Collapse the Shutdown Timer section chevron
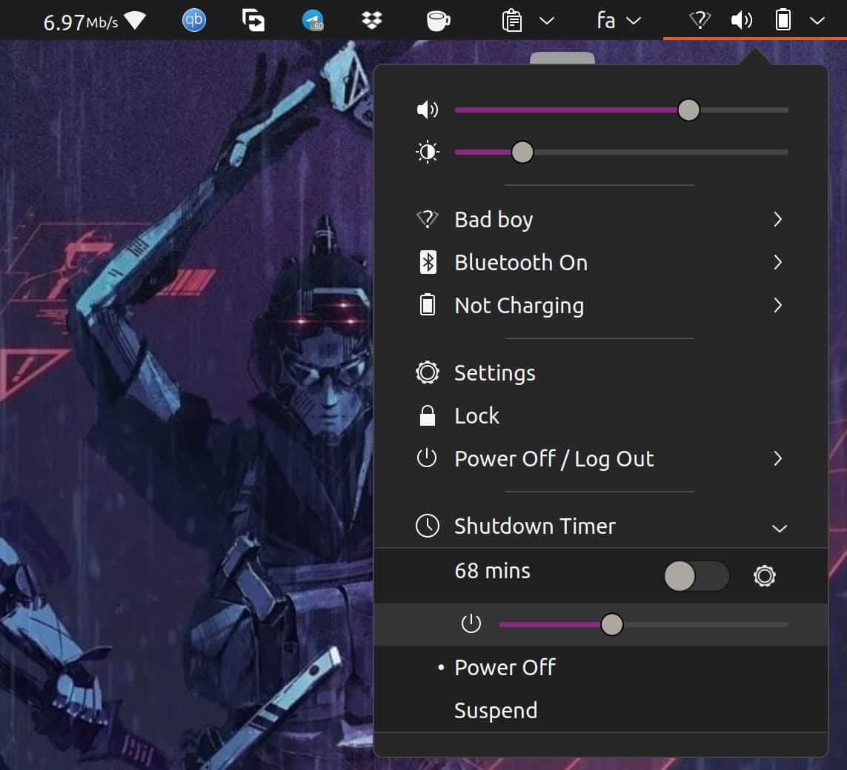Screen dimensions: 847x770 point(779,528)
